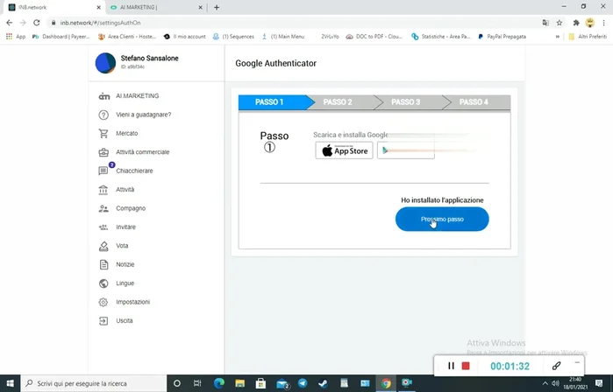Click the Windows search box
613x392 pixels.
click(94, 383)
